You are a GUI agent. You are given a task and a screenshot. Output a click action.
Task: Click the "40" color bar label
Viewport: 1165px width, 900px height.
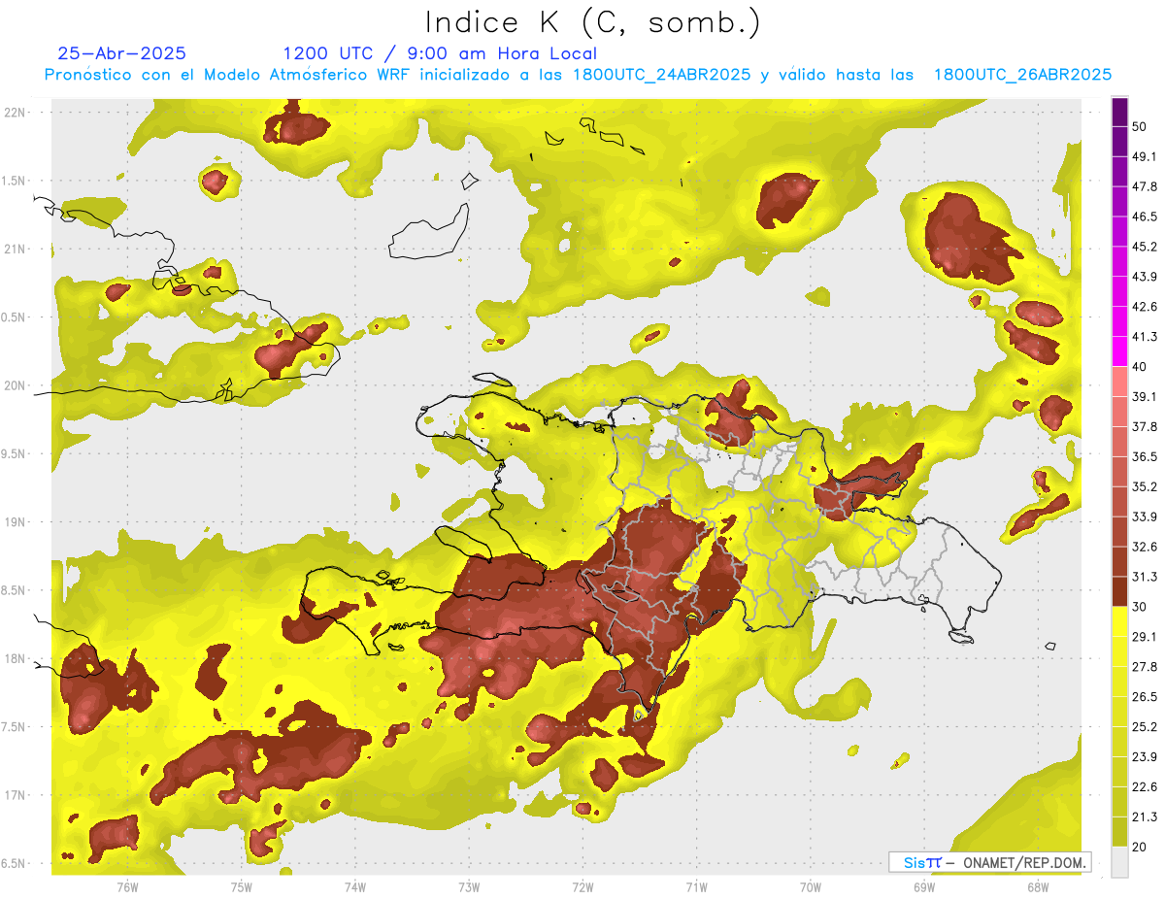tap(1142, 367)
